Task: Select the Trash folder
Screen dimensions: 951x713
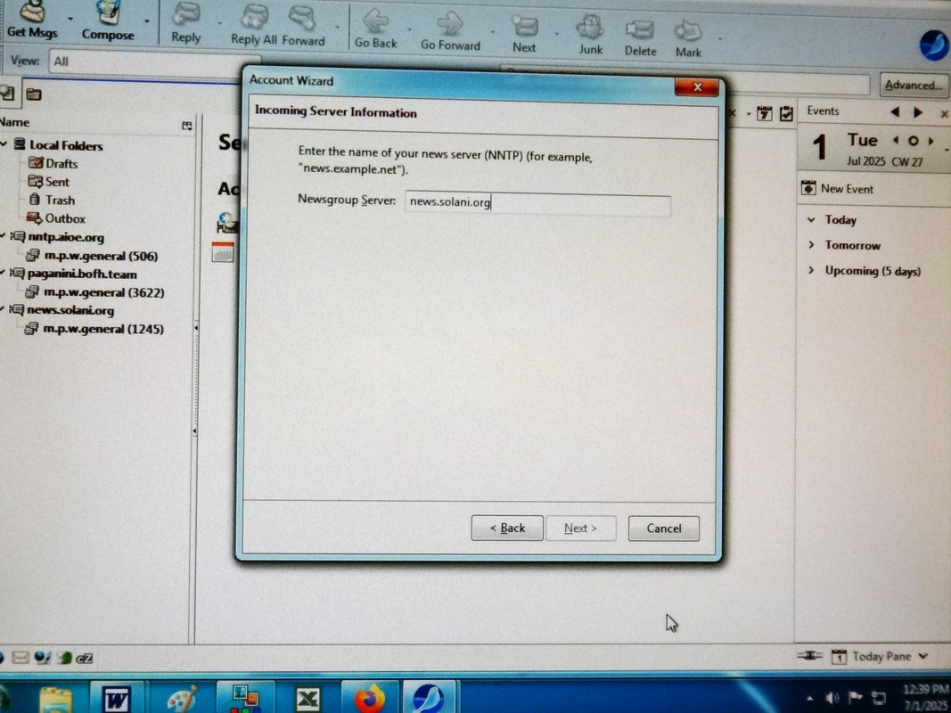Action: pyautogui.click(x=60, y=200)
